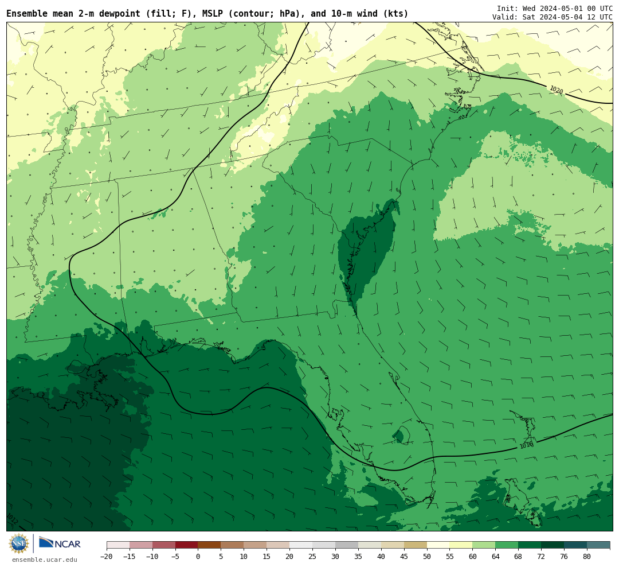This screenshot has width=619, height=567.
Task: Click the 45 tick label on the colorbar
Action: coord(404,556)
